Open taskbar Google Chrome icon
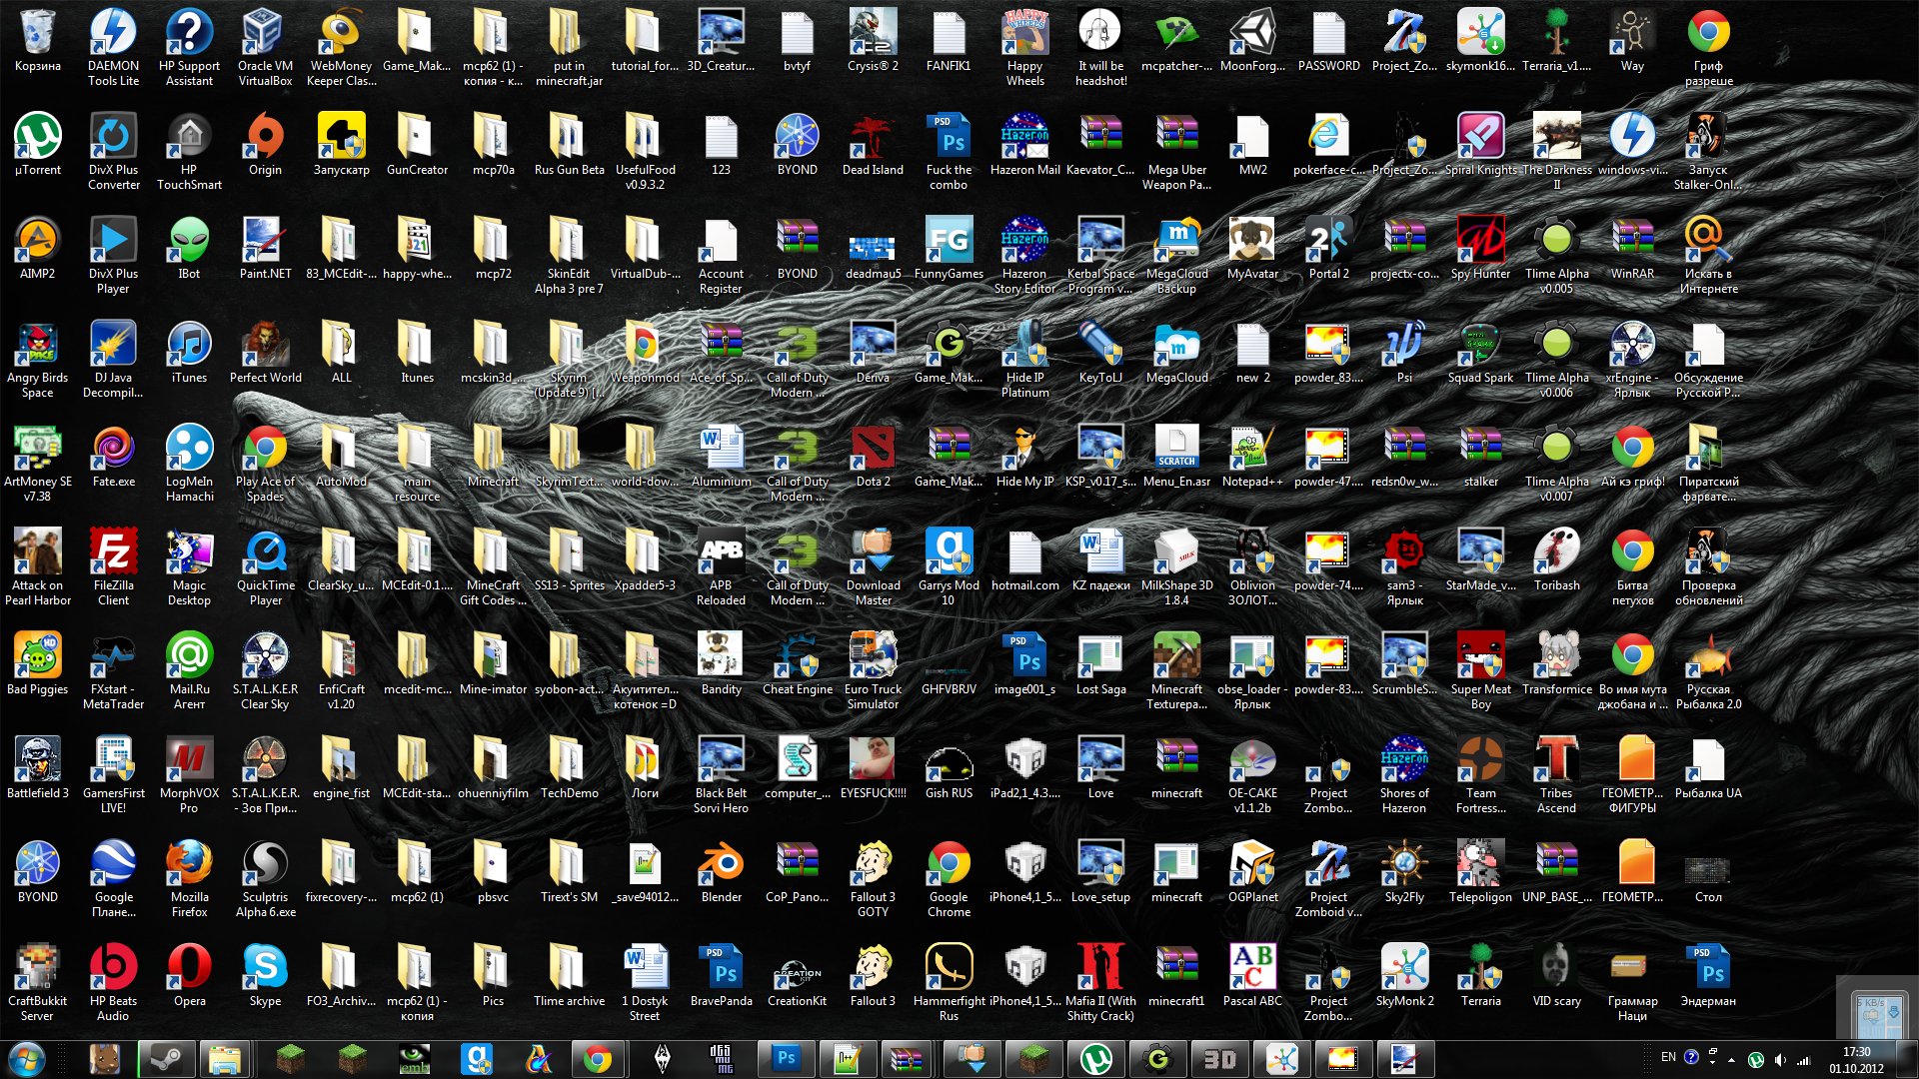This screenshot has width=1919, height=1079. click(599, 1061)
